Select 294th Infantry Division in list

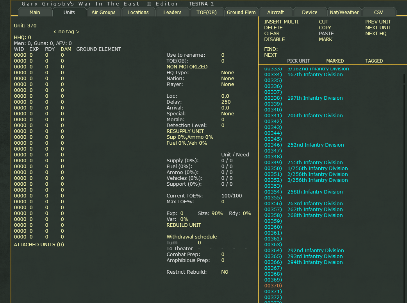click(315, 262)
